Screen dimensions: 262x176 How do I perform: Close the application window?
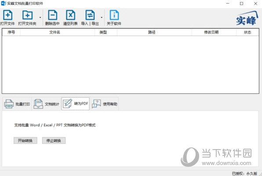click(255, 4)
